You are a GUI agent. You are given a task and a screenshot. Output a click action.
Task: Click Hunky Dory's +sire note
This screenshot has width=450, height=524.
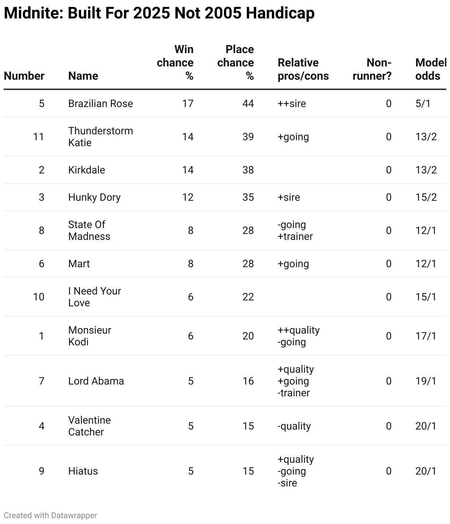(x=289, y=197)
